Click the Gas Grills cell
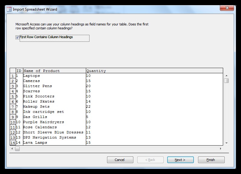The height and width of the screenshot is (174, 241). (54, 117)
